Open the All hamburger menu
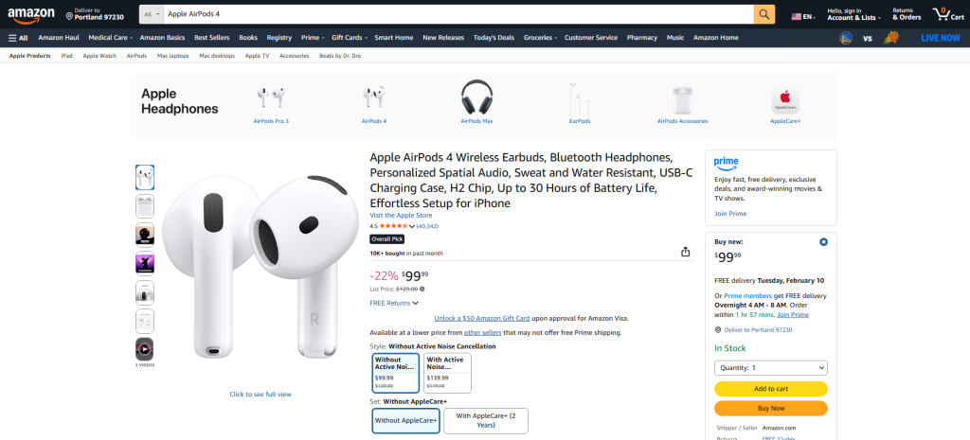970x440 pixels. tap(17, 38)
